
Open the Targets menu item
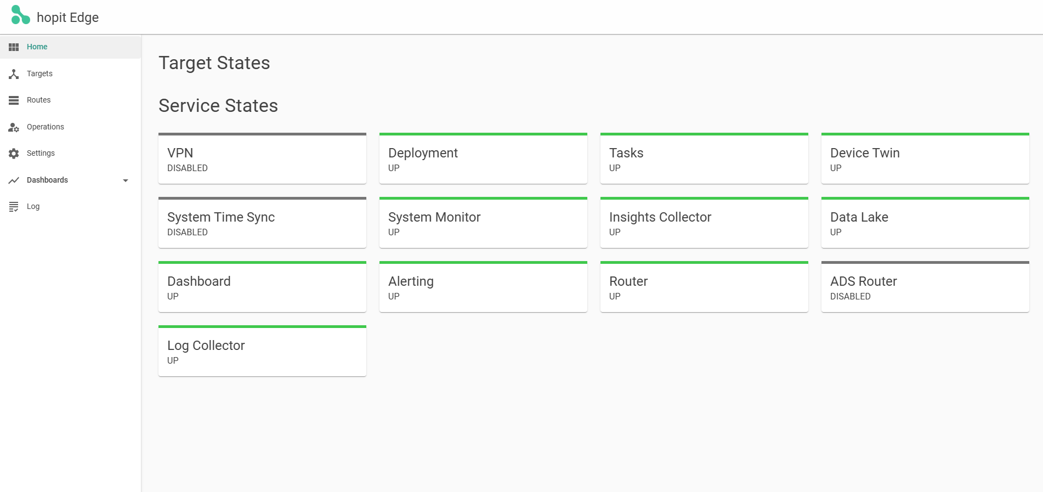coord(39,73)
